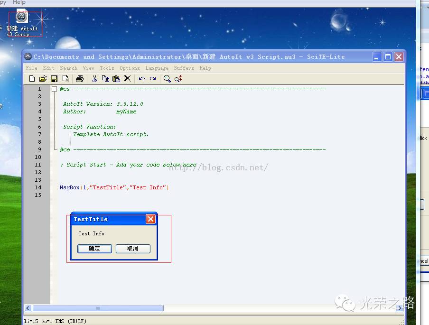Screen dimensions: 429x325
Task: Create a new file in SciTE toolbar
Action: (32, 79)
